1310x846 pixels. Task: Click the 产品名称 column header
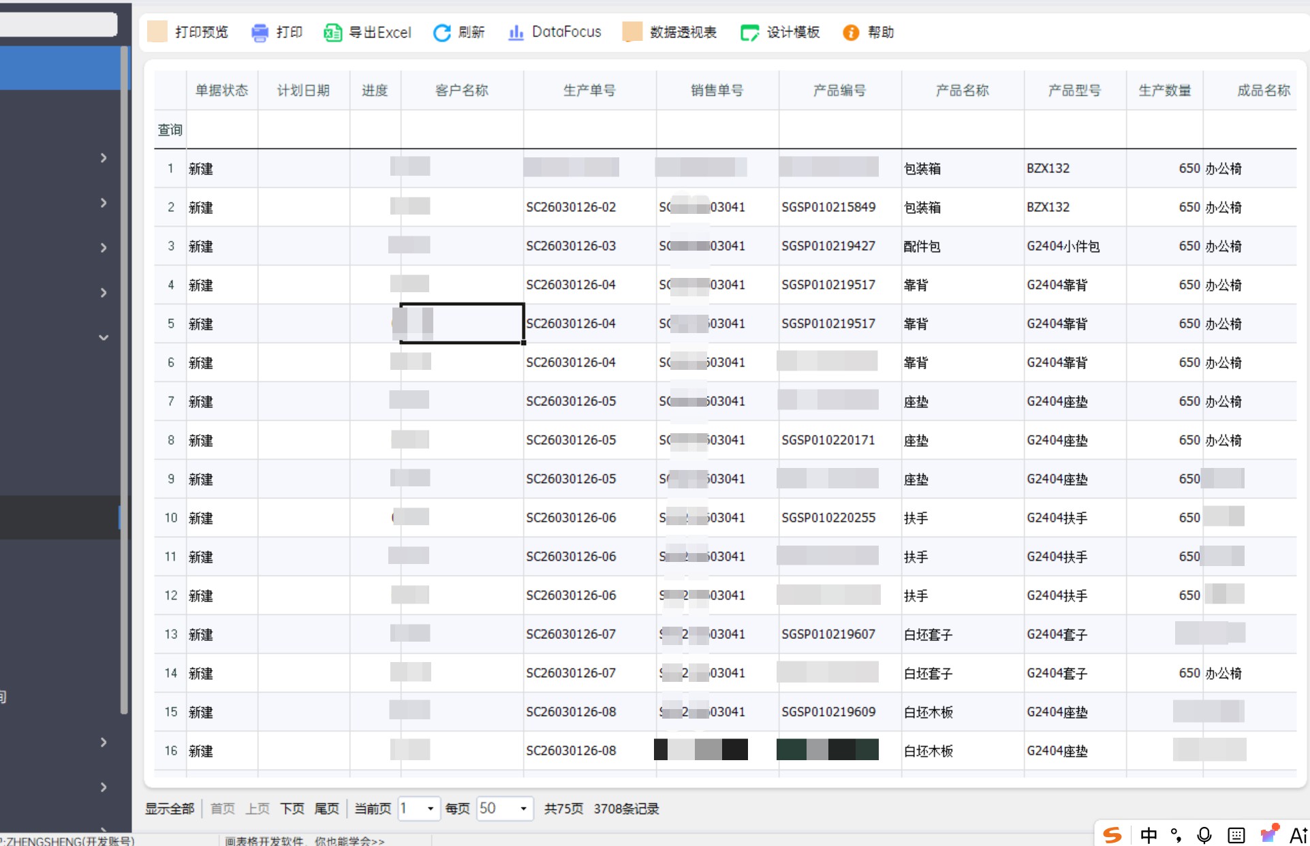[962, 90]
